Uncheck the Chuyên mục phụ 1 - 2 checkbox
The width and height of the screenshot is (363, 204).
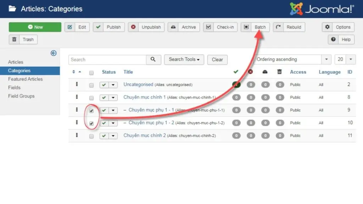point(91,124)
